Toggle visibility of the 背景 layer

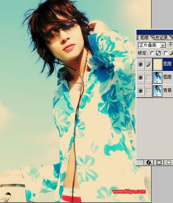point(140,91)
